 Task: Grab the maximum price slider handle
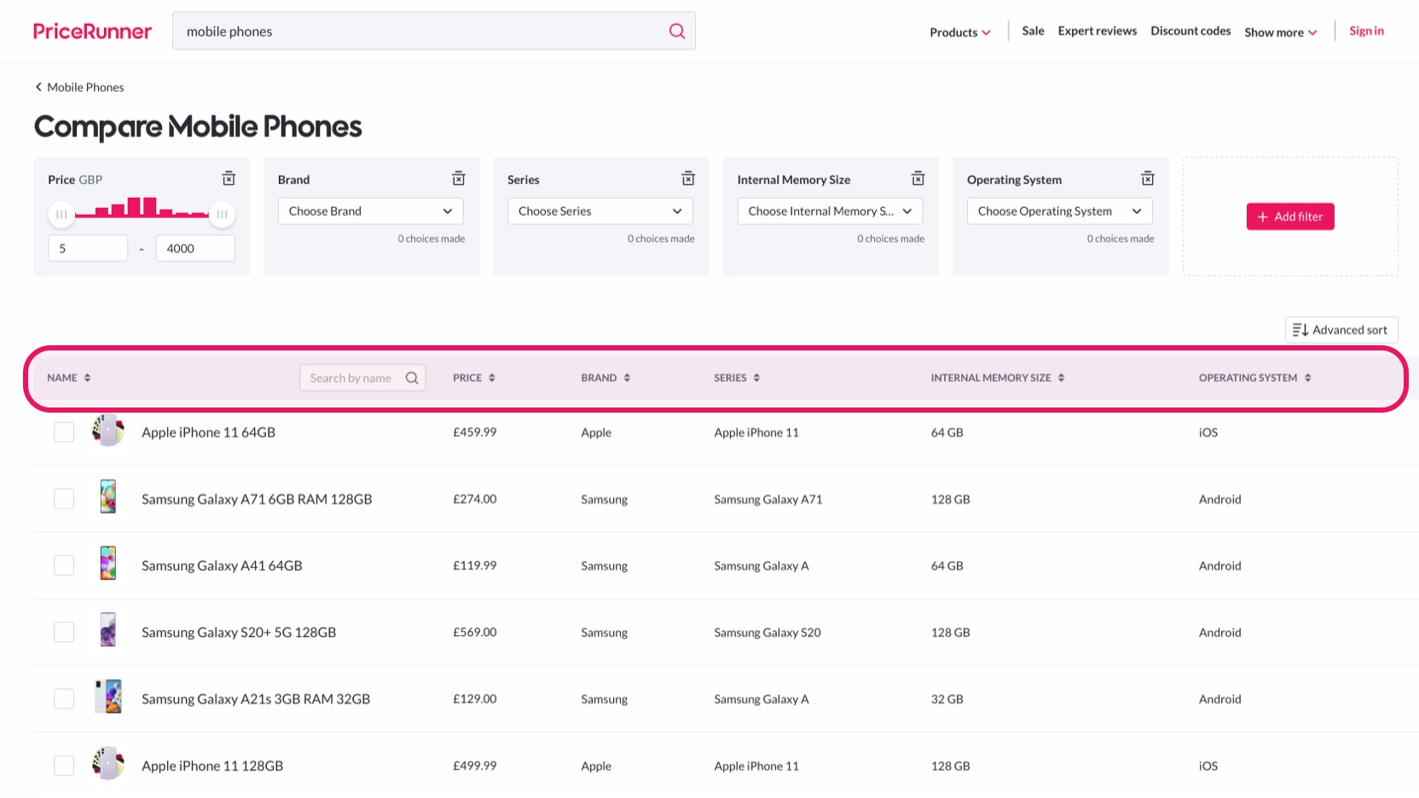pos(222,214)
